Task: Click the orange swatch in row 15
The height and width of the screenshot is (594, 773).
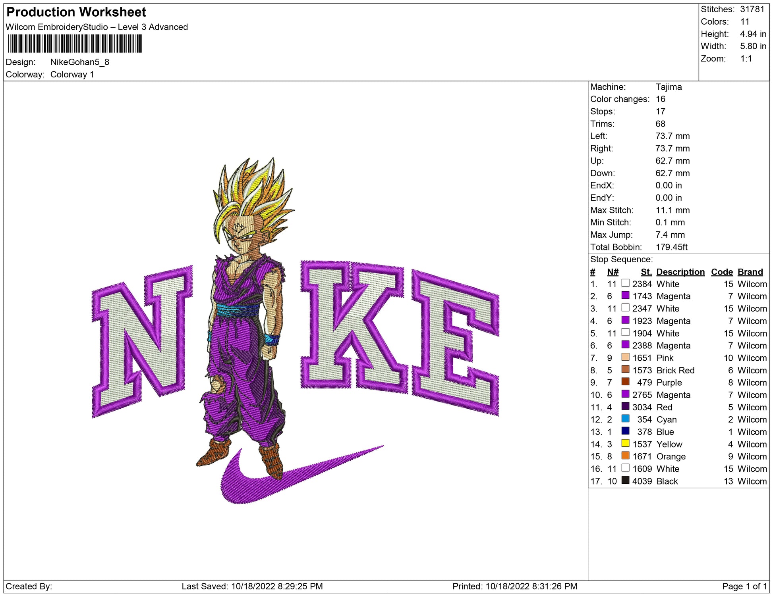Action: 625,456
